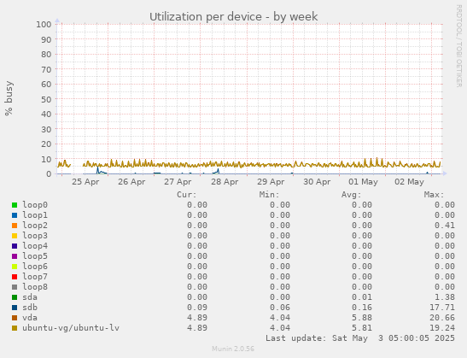The height and width of the screenshot is (358, 467).
Task: Click the vda brown color swatch
Action: 15,318
